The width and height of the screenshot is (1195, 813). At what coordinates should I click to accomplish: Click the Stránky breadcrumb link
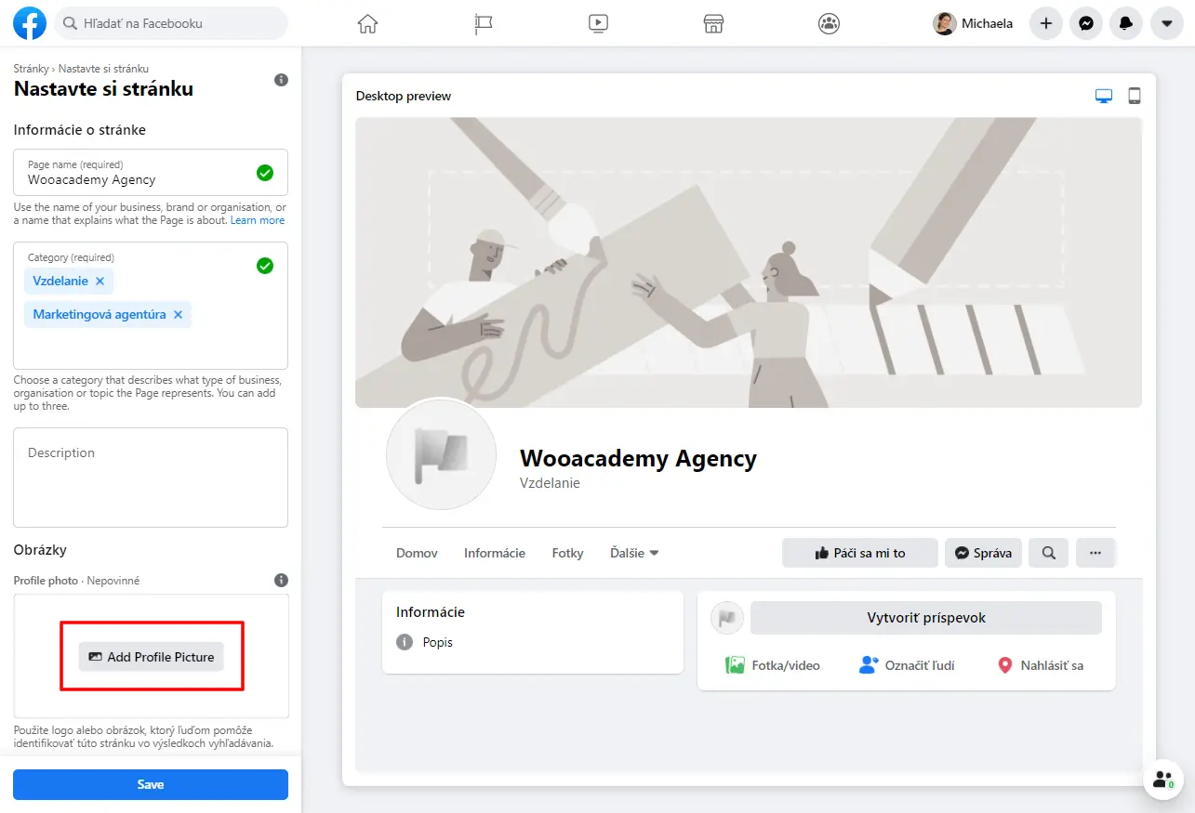pos(32,69)
